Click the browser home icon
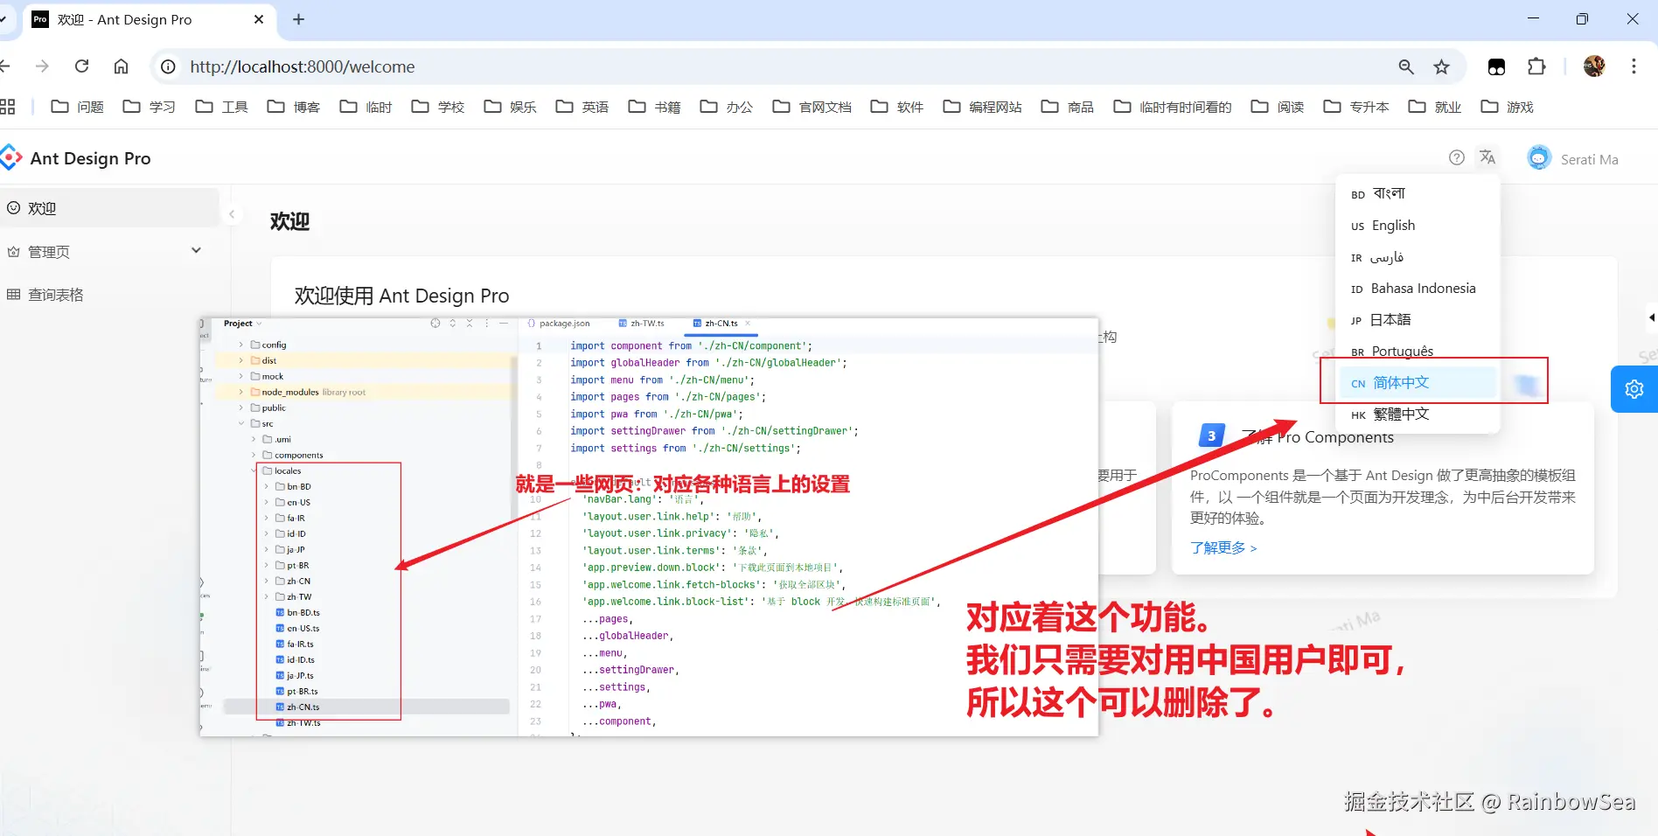Viewport: 1658px width, 836px height. click(x=122, y=66)
